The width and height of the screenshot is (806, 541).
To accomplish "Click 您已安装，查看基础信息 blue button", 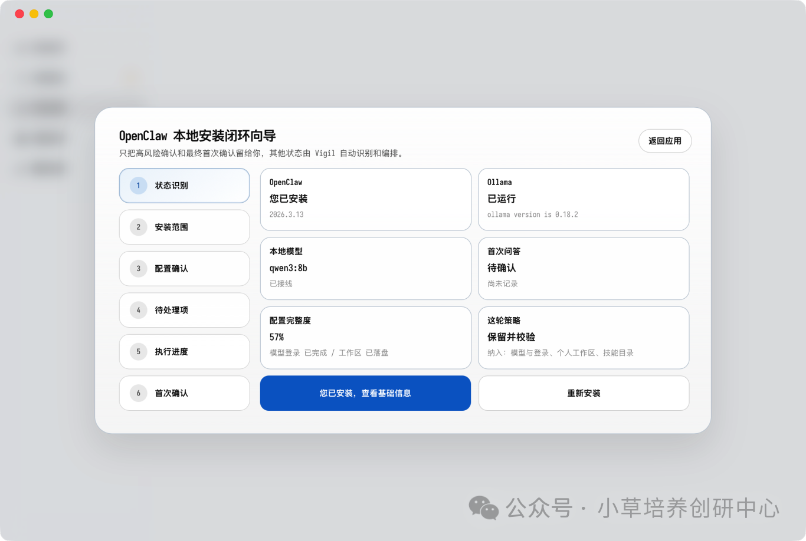I will tap(365, 393).
